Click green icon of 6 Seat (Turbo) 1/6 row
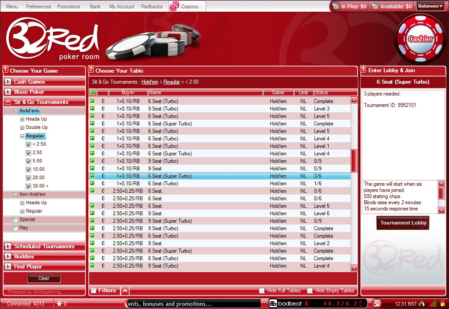 point(92,183)
